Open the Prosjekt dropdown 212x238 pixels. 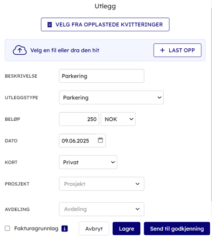coord(102,184)
